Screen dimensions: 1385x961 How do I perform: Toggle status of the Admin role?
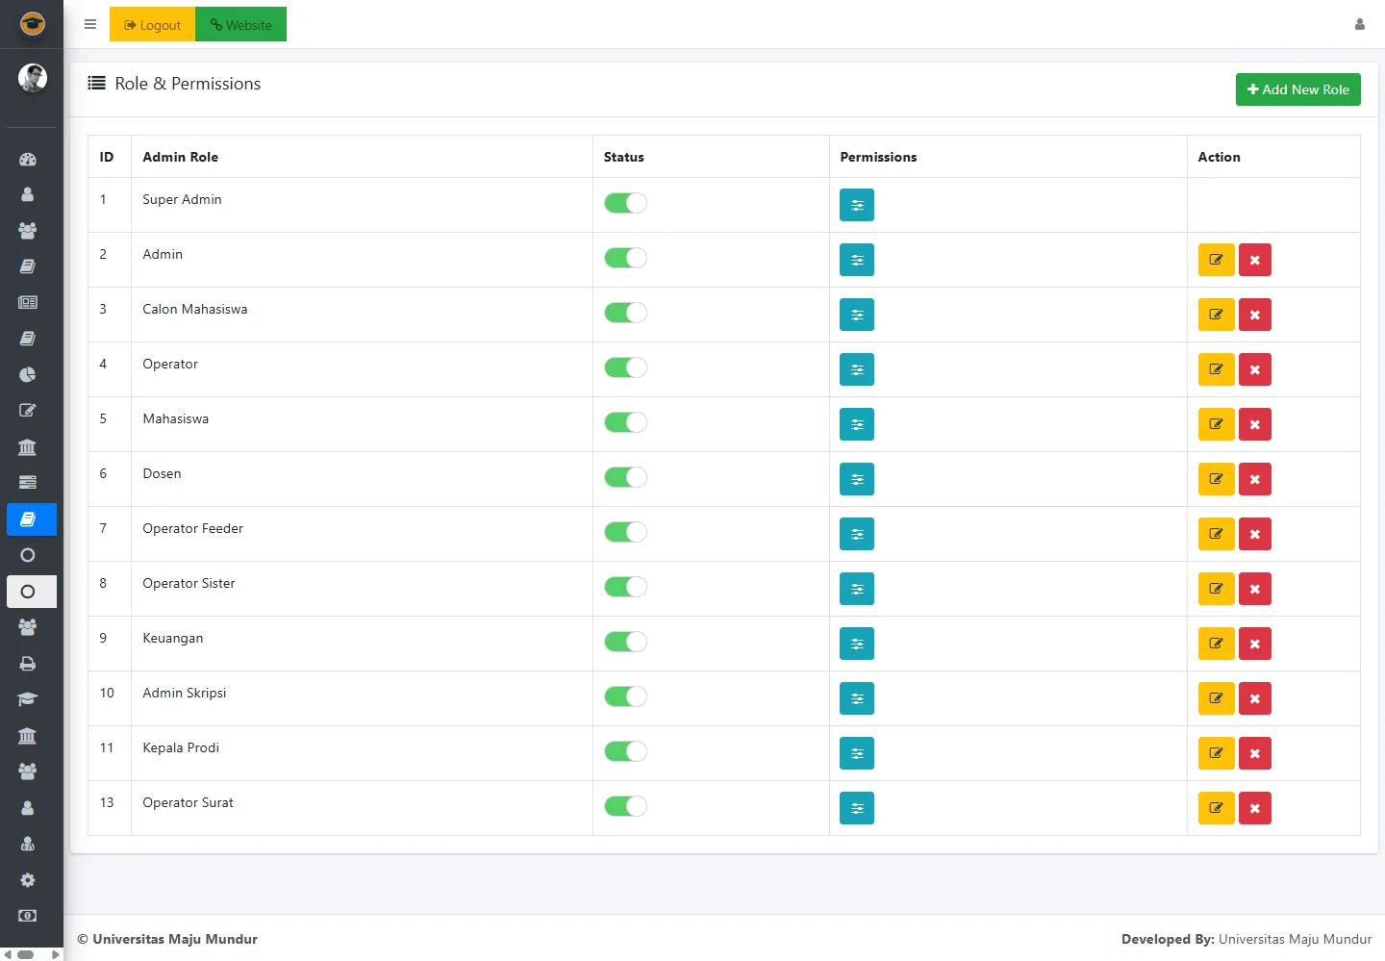[625, 258]
